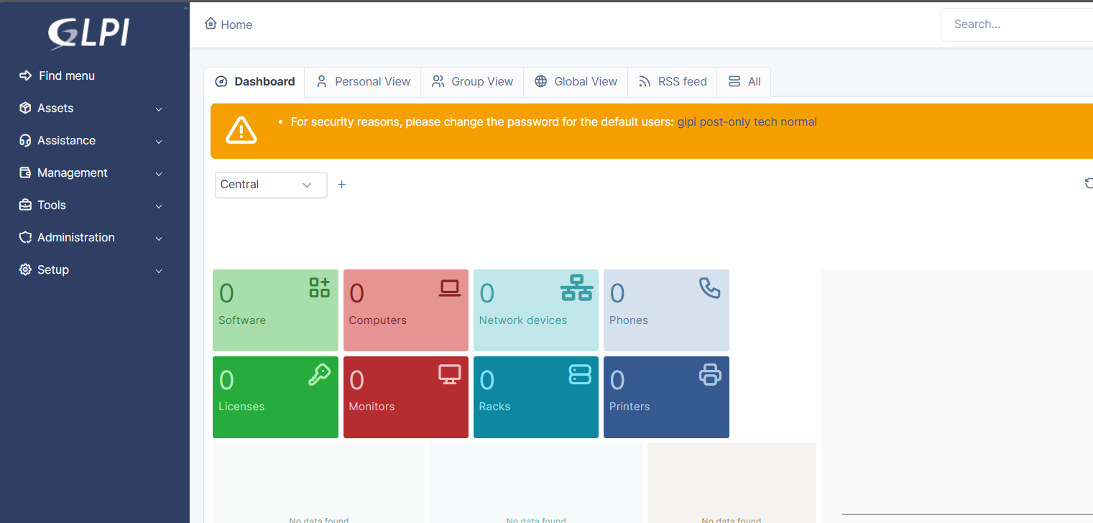
Task: Click the plus icon to add dashboard
Action: pyautogui.click(x=342, y=185)
